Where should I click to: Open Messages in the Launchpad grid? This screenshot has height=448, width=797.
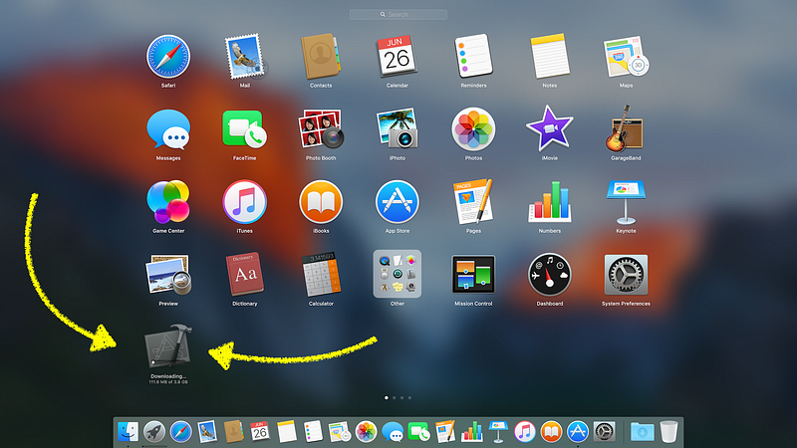tap(168, 129)
